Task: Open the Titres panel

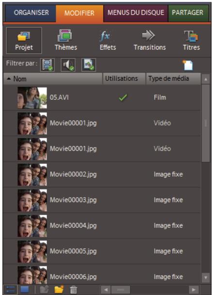Action: tap(191, 40)
